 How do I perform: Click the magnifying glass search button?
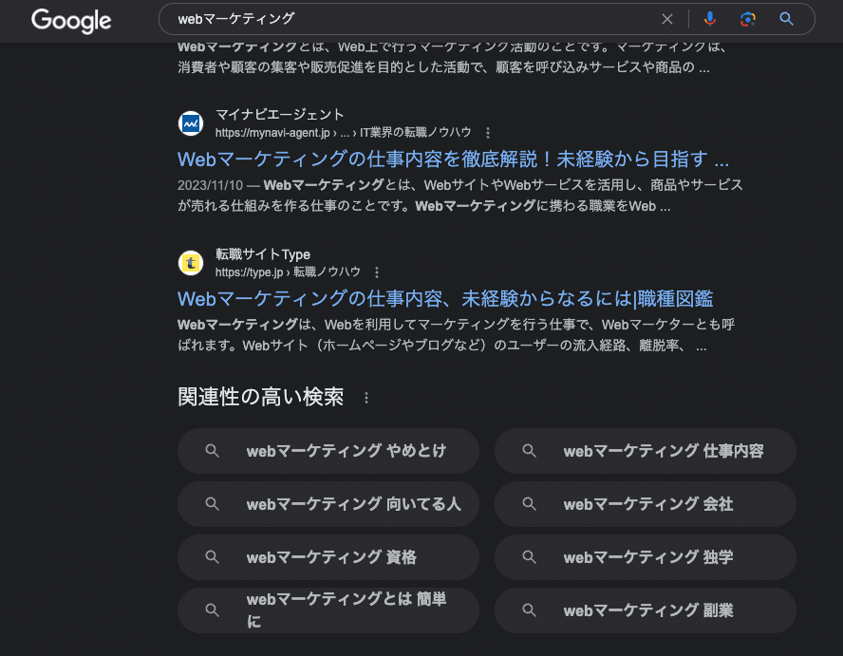[x=786, y=19]
